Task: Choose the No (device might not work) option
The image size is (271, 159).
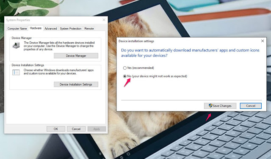Action: click(155, 76)
